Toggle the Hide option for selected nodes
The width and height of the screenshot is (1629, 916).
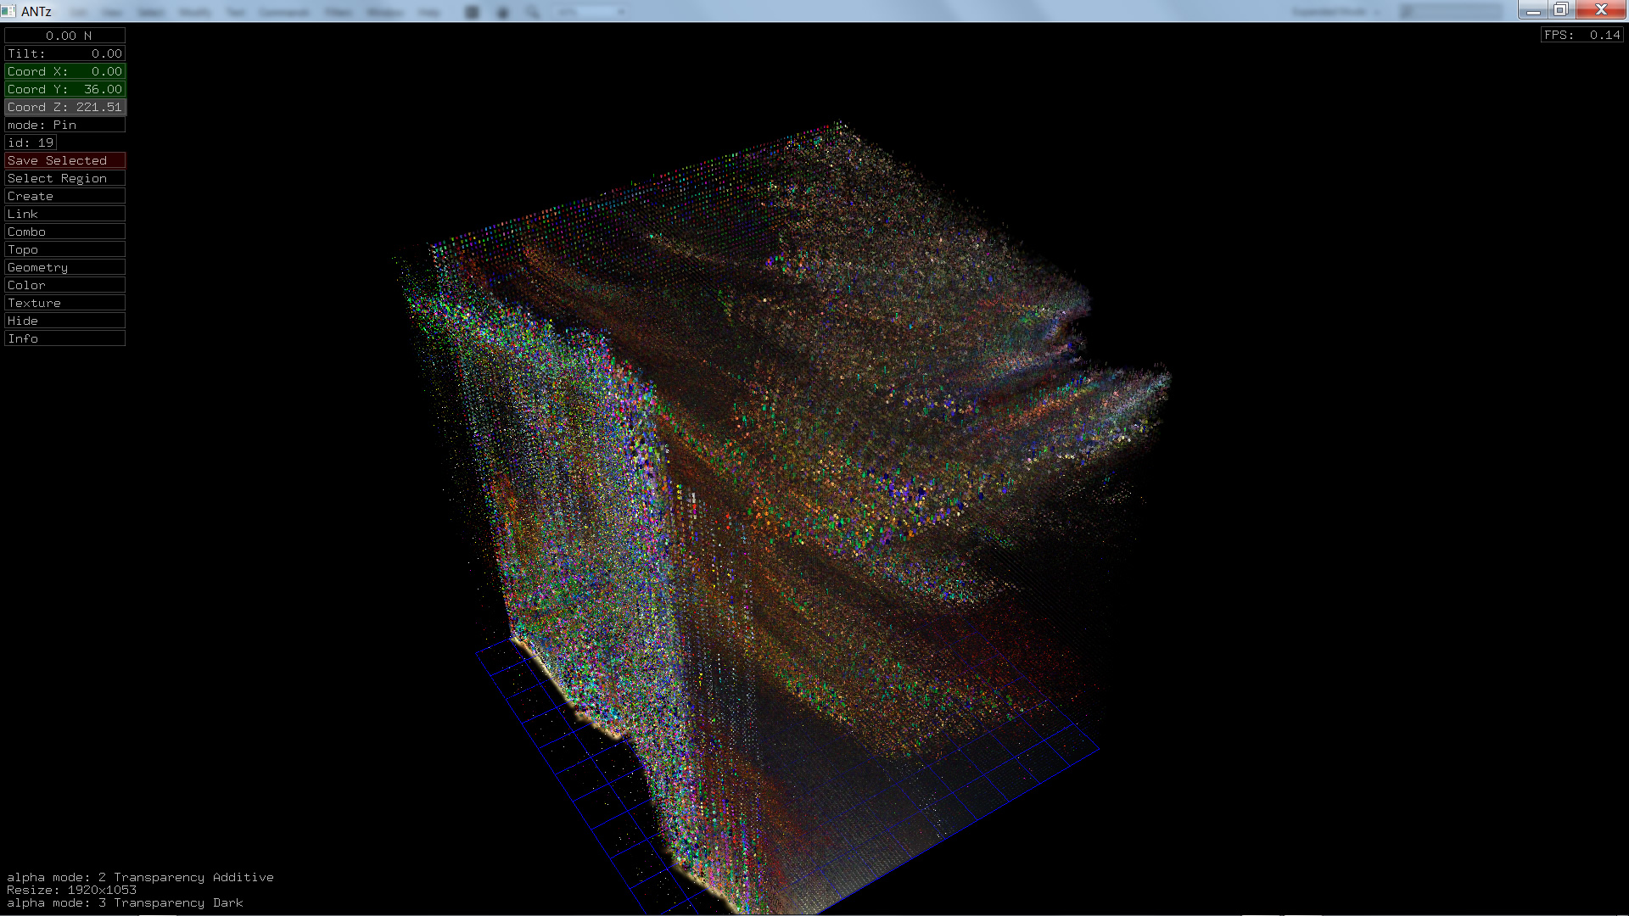64,321
